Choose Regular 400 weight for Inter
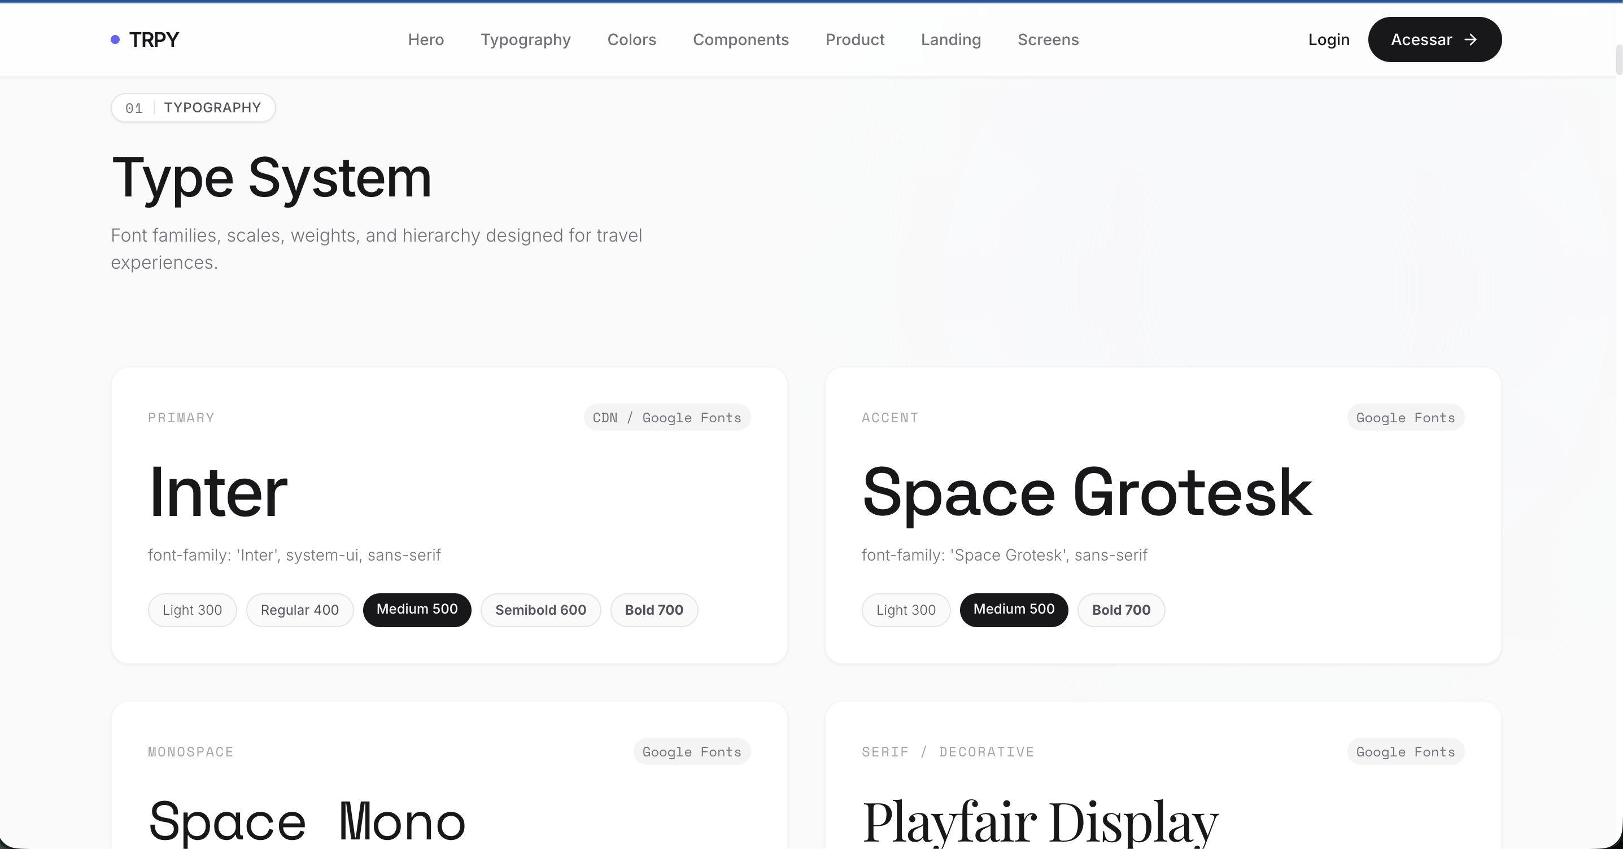This screenshot has height=849, width=1623. [300, 610]
